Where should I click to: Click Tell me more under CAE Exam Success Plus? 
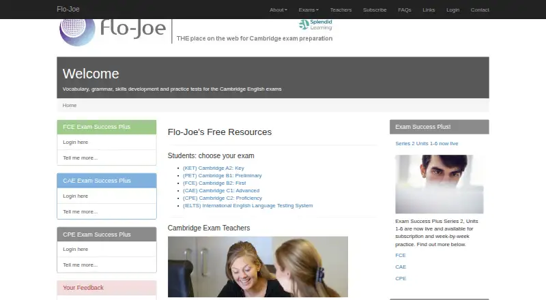[x=106, y=211]
